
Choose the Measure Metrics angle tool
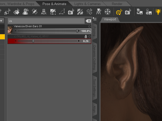click(x=62, y=12)
